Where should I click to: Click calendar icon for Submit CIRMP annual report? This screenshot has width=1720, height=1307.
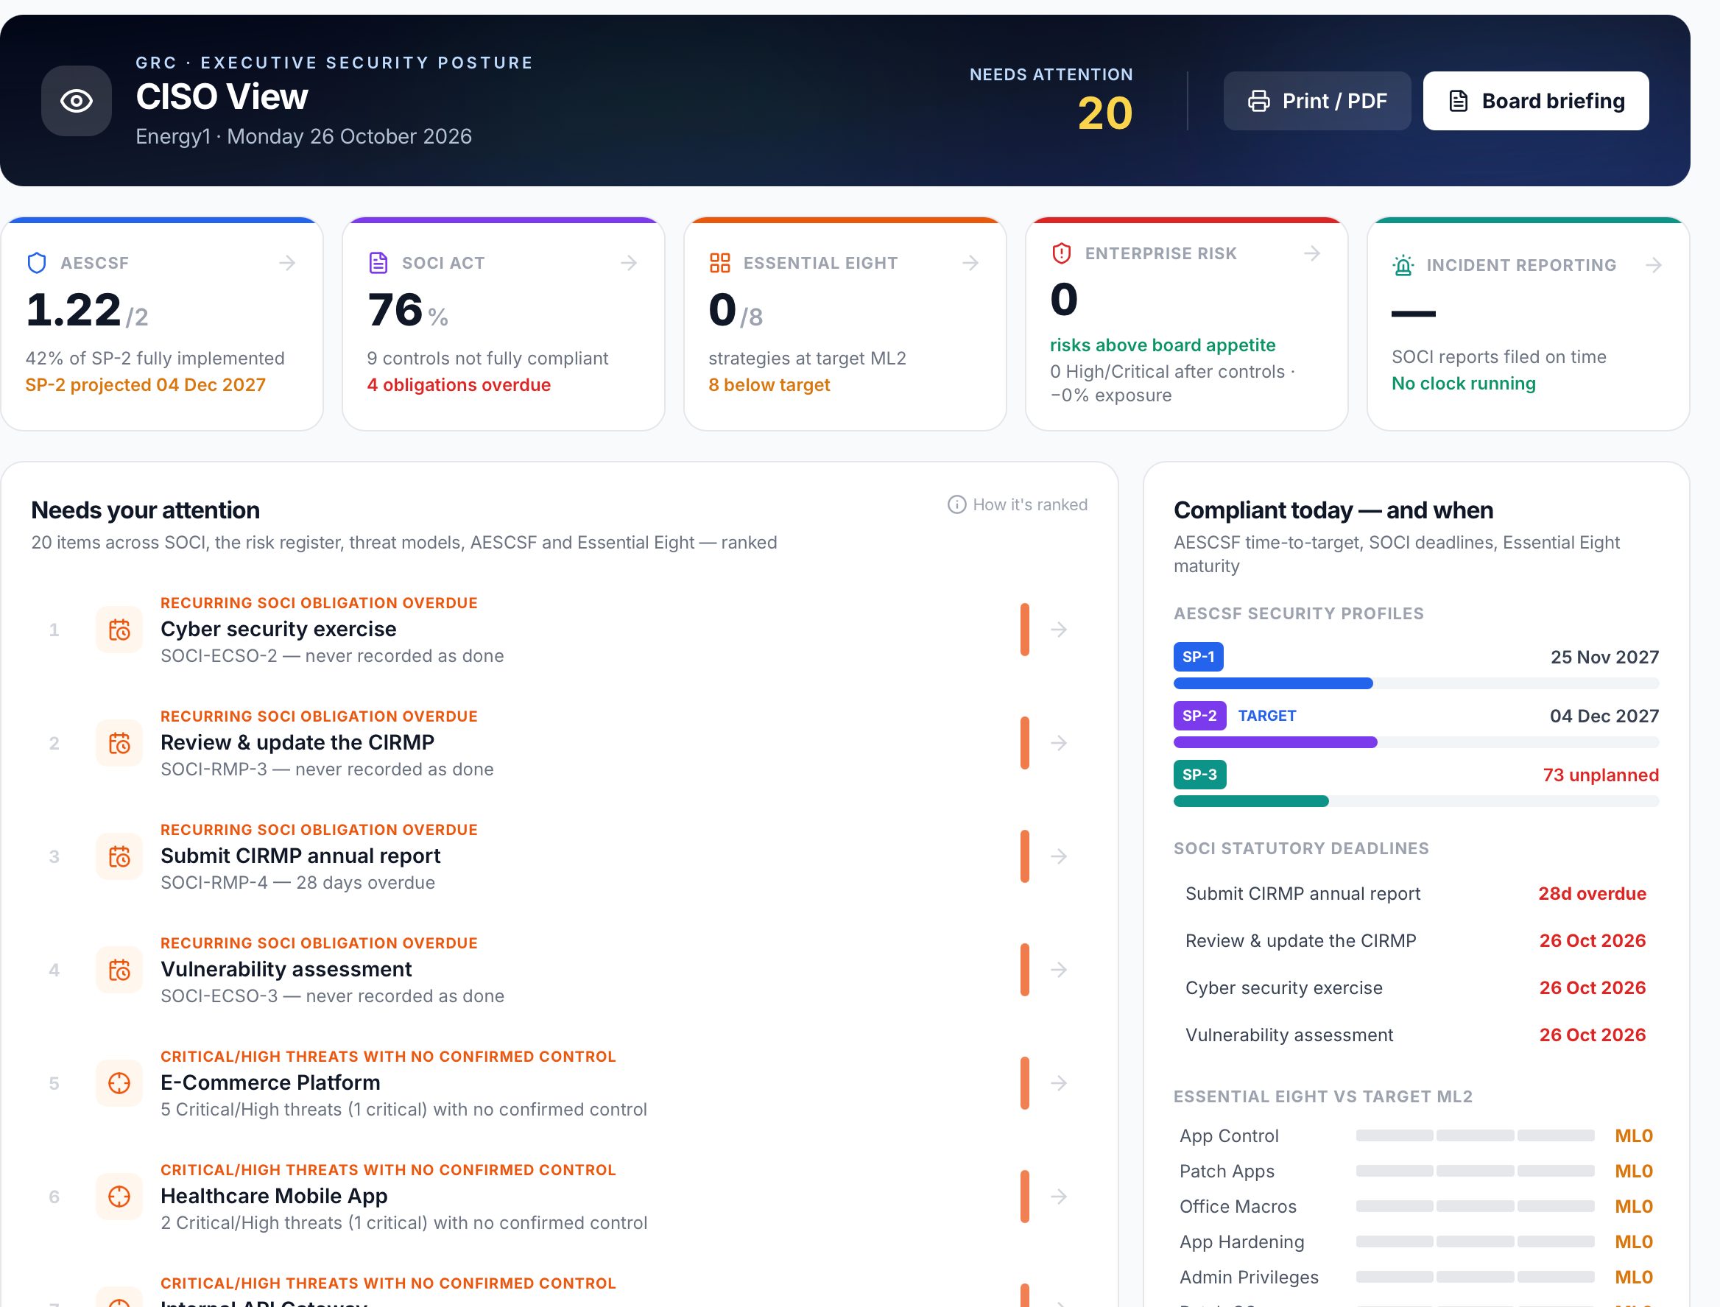pos(119,856)
